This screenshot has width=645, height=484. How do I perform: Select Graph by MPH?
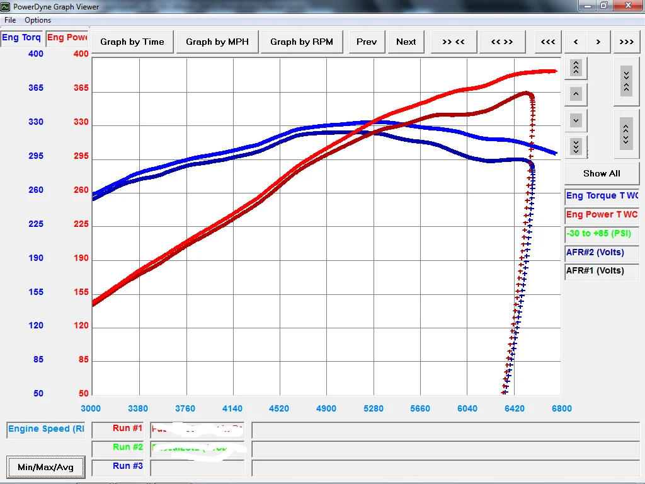tap(217, 42)
